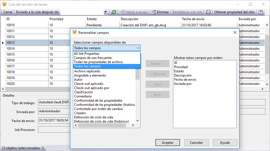
Task: Open Ayuda for the dialog
Action: pyautogui.click(x=225, y=143)
